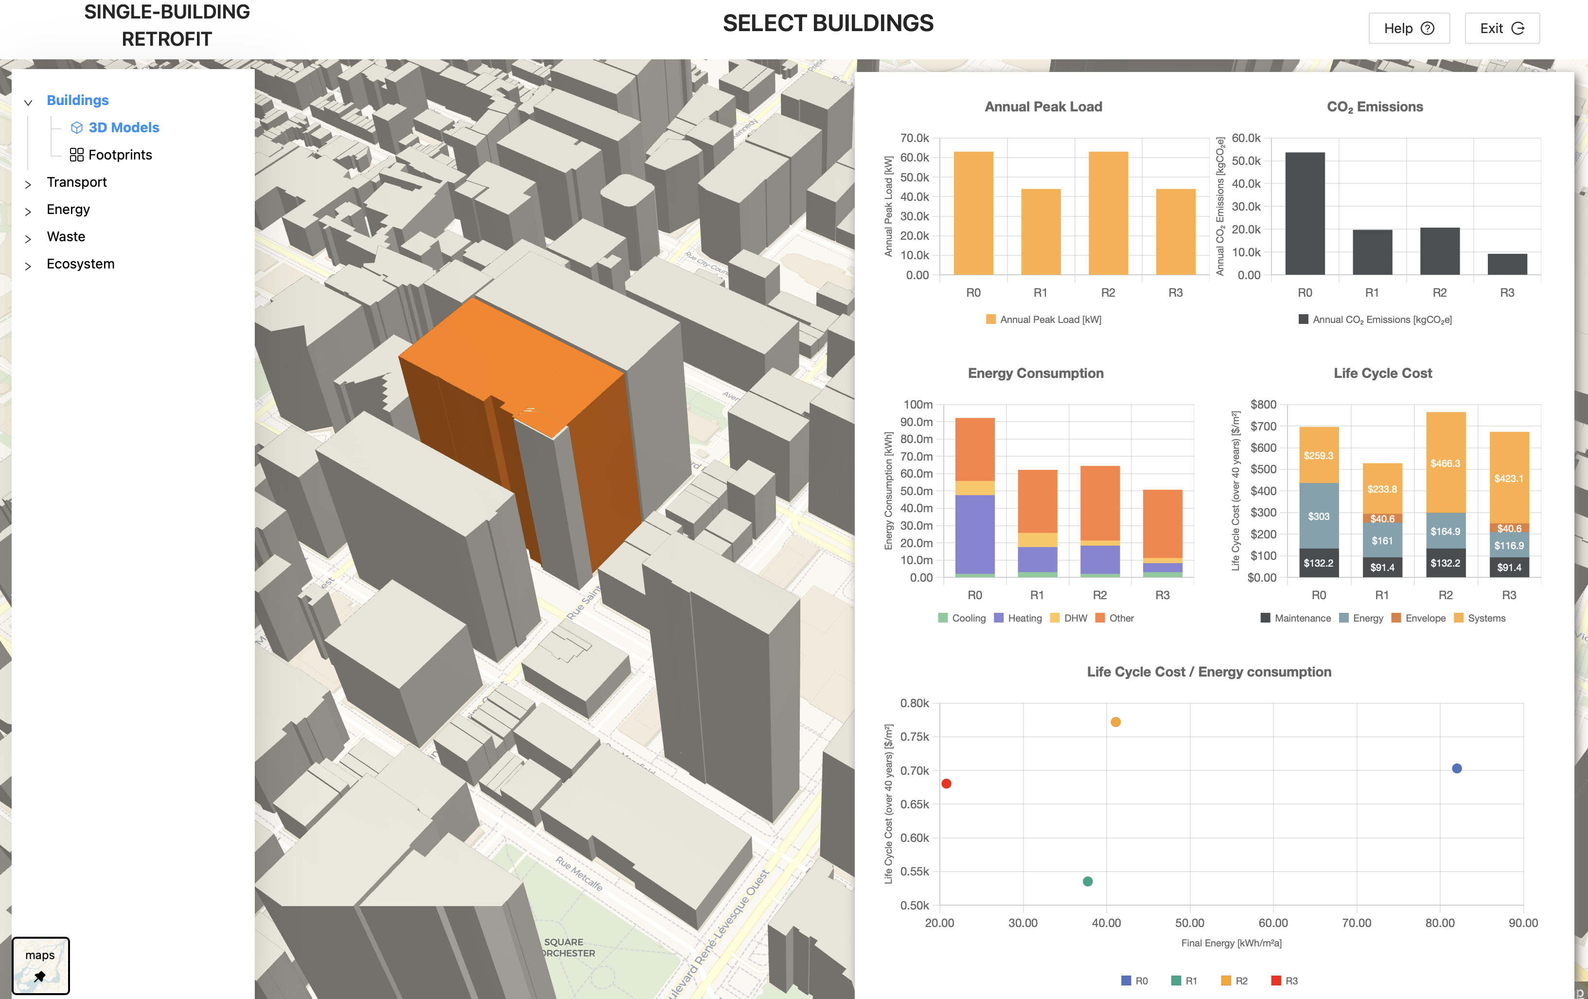
Task: Click the R0 bar in CO₂ Emissions
Action: click(1305, 213)
